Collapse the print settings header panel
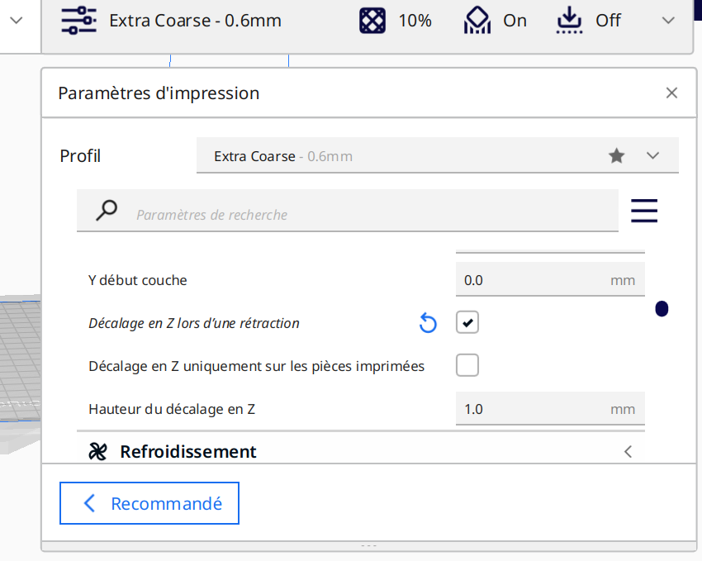This screenshot has height=561, width=702. coord(668,21)
